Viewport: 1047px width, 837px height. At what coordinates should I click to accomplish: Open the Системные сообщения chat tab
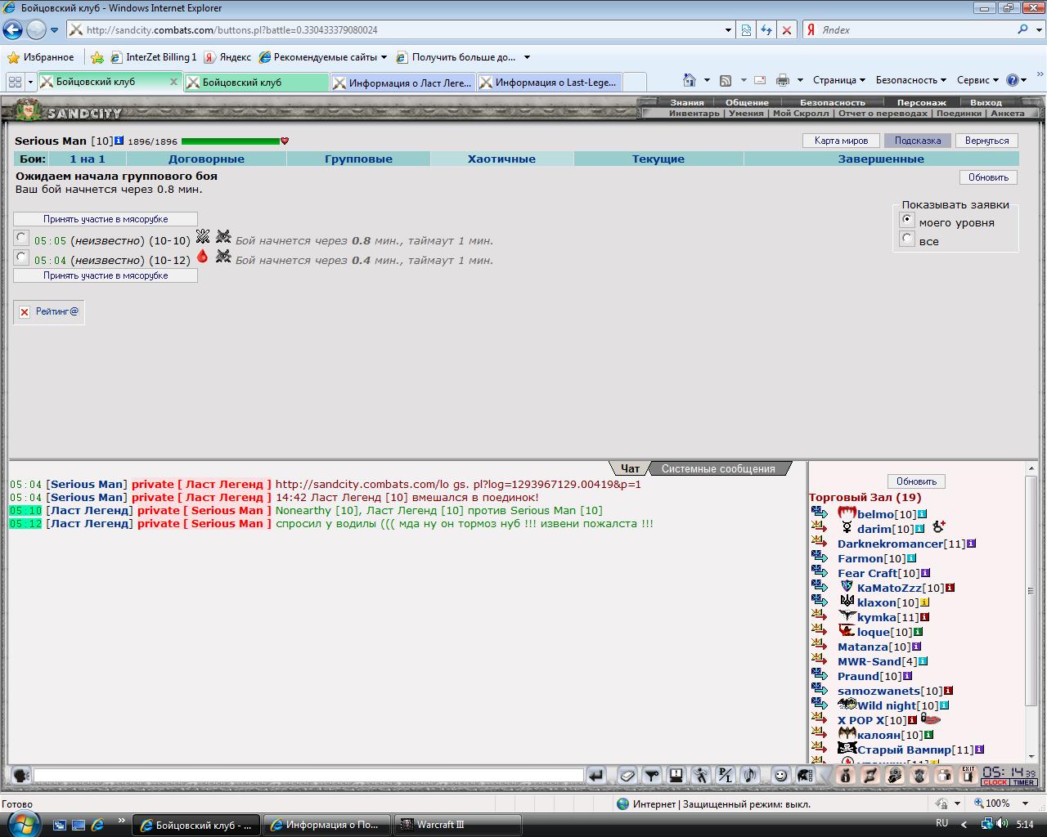[718, 469]
